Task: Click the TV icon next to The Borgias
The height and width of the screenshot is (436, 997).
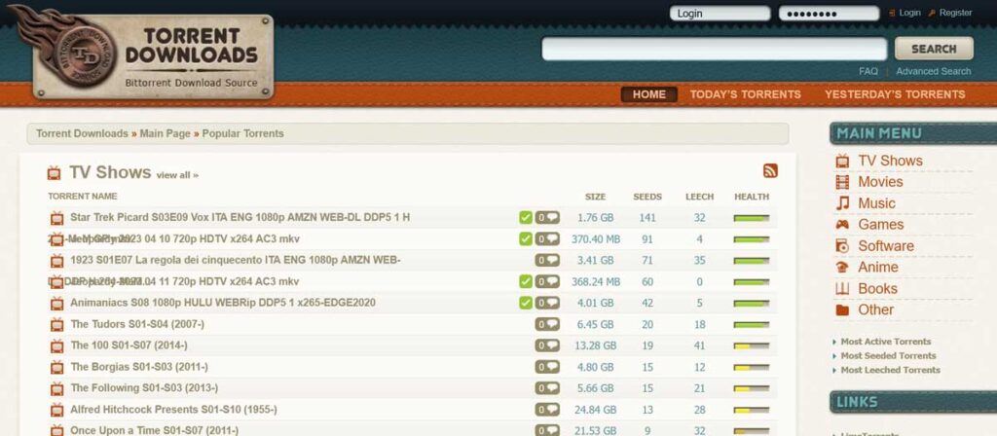Action: point(57,367)
